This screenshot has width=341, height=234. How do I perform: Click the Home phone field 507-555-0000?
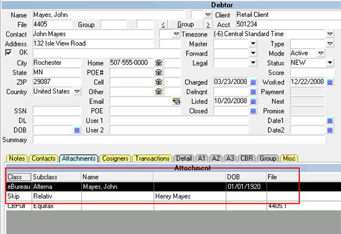pyautogui.click(x=131, y=63)
